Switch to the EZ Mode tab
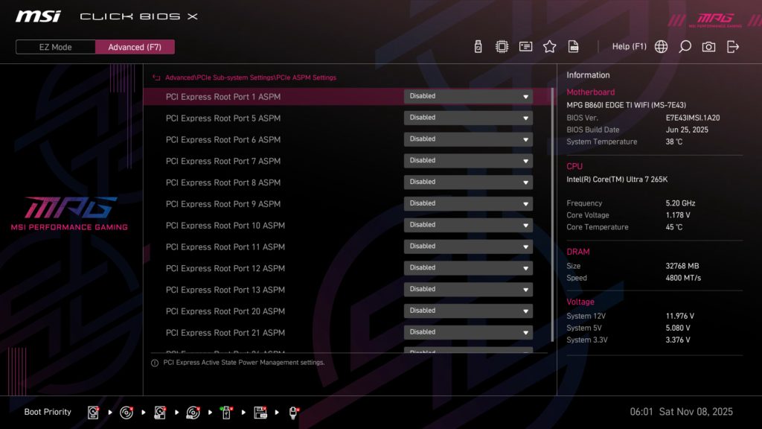This screenshot has width=762, height=429. [x=54, y=46]
